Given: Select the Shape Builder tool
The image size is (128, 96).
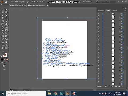Looking at the screenshot, I should [x=3, y=33].
